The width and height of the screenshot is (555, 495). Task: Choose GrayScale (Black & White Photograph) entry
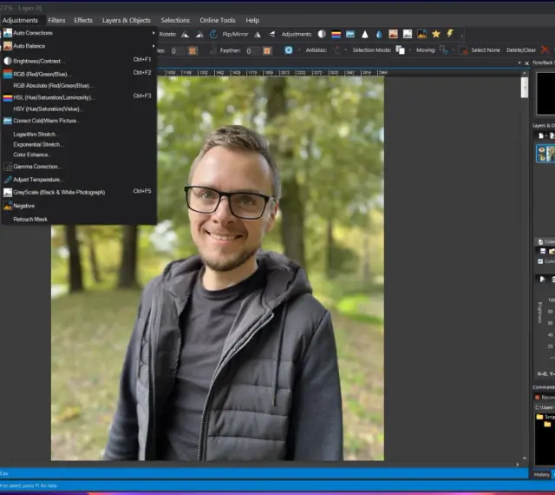pos(79,192)
